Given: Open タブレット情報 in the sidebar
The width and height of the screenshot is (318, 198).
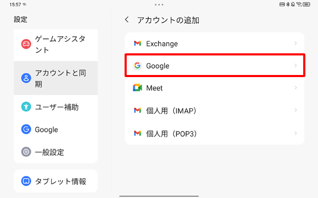Looking at the screenshot, I should click(56, 181).
